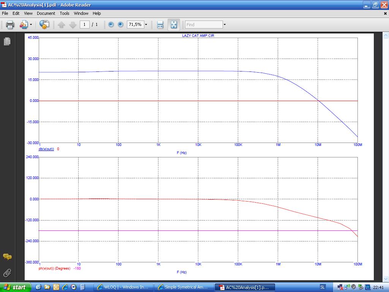Close the document with the menu-bar X
Viewport: 389px width, 292px height.
385,14
